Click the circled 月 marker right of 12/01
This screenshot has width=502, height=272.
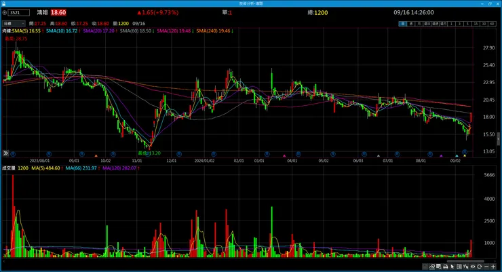[x=179, y=154]
